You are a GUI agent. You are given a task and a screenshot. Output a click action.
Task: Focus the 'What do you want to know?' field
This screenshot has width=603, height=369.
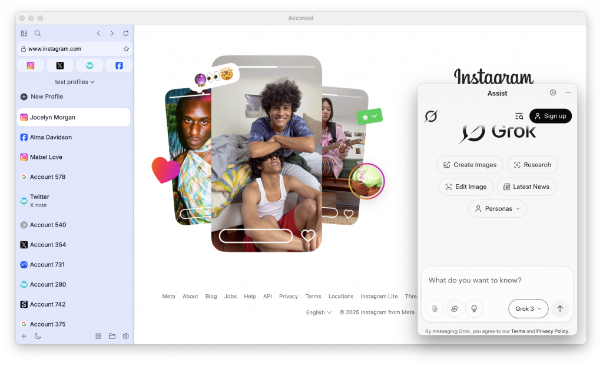click(497, 281)
